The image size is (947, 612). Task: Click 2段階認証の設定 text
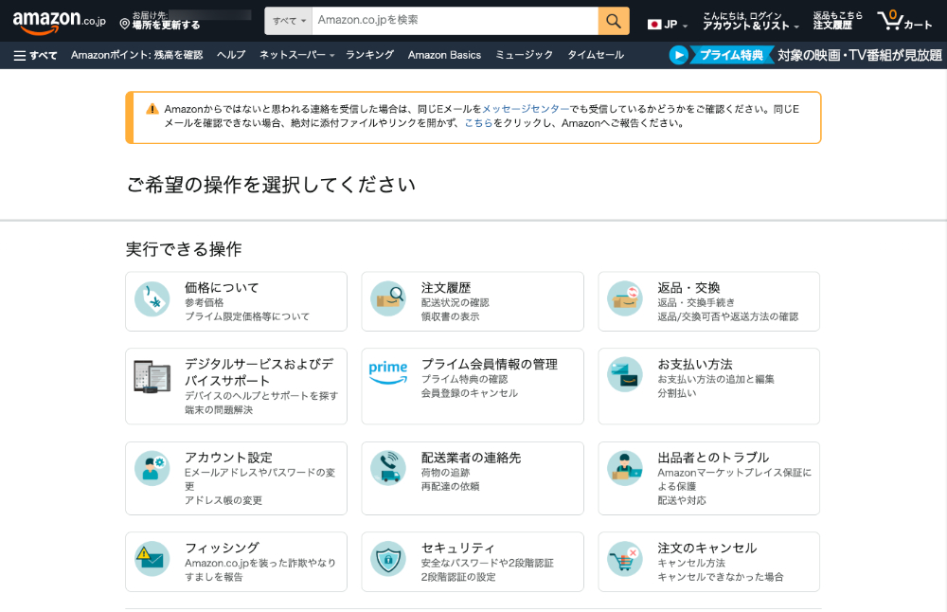(458, 577)
